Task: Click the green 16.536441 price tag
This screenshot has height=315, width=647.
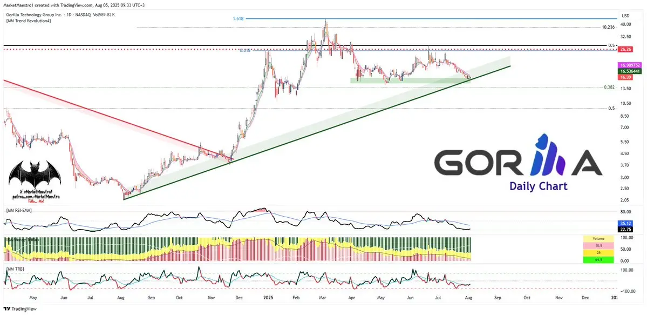Action: [x=629, y=71]
